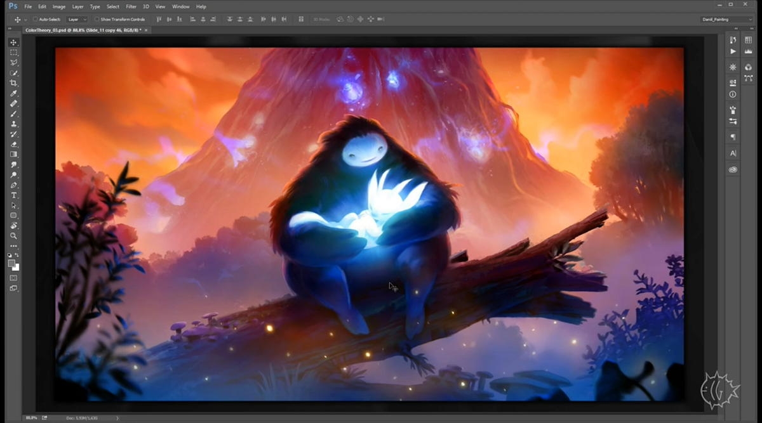762x423 pixels.
Task: Open the Paths panel icon
Action: click(x=748, y=79)
